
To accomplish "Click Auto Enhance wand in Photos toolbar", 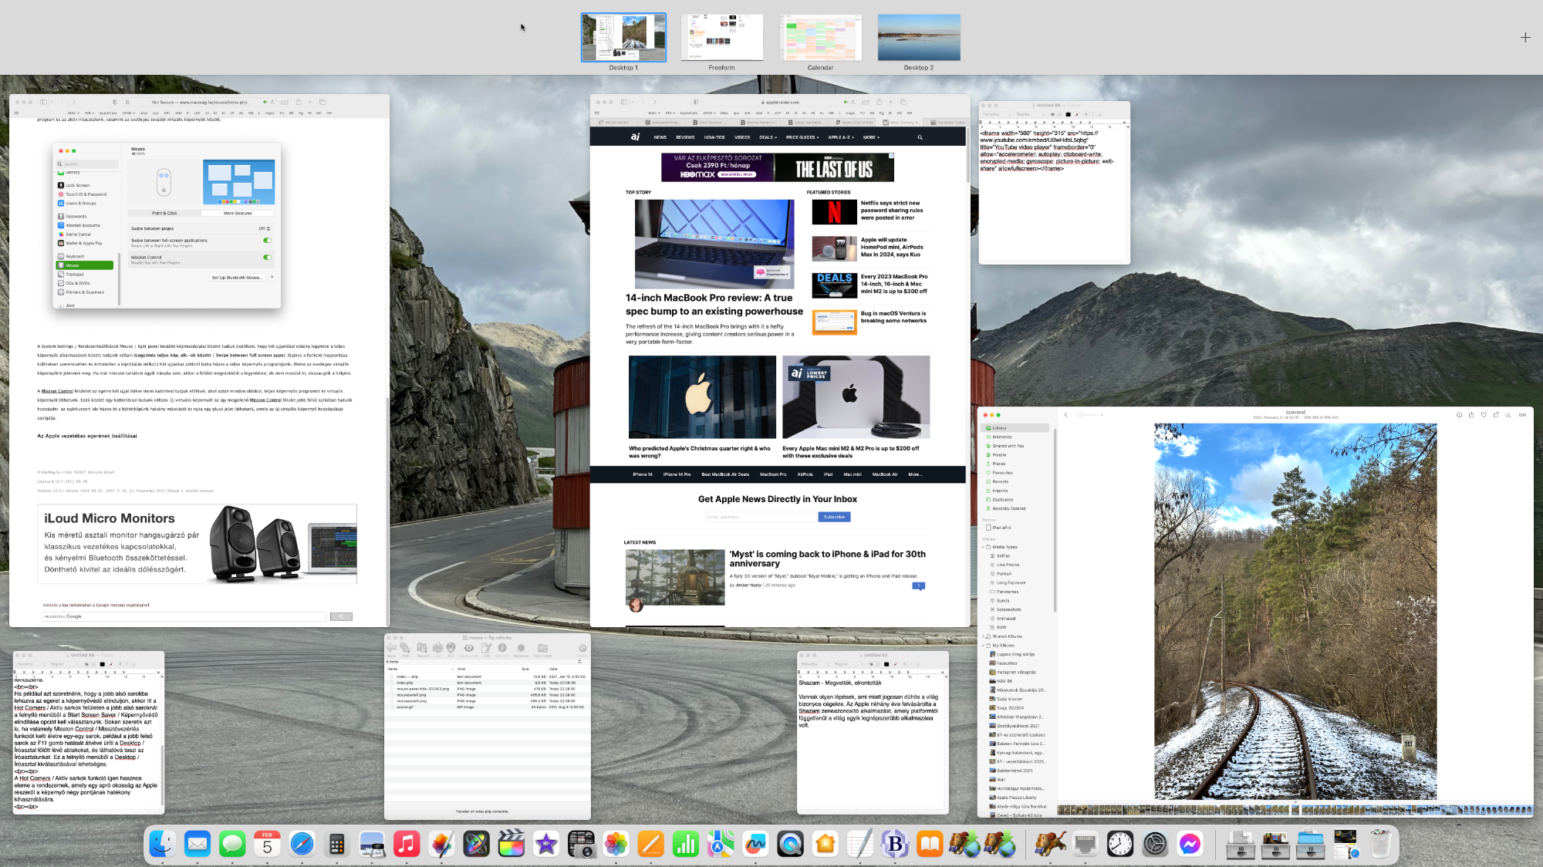I will [1508, 415].
